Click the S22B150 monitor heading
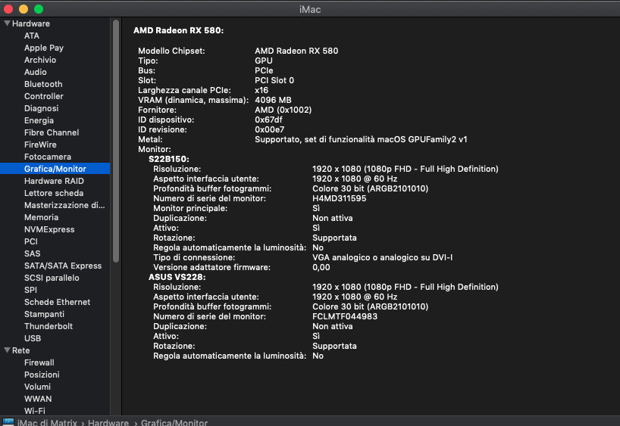 pos(169,159)
